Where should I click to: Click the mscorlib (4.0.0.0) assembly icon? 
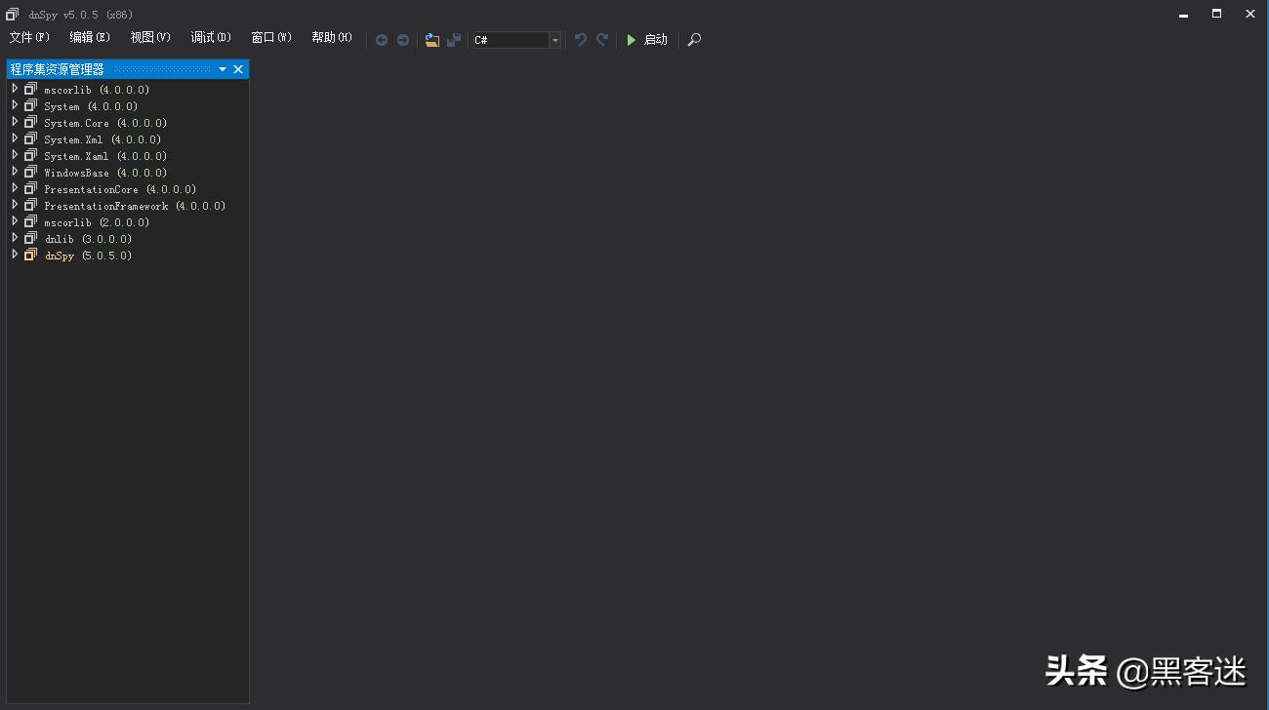coord(30,89)
